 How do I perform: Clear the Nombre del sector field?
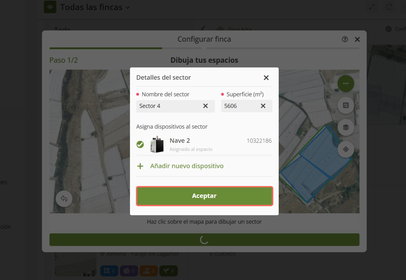click(x=205, y=106)
